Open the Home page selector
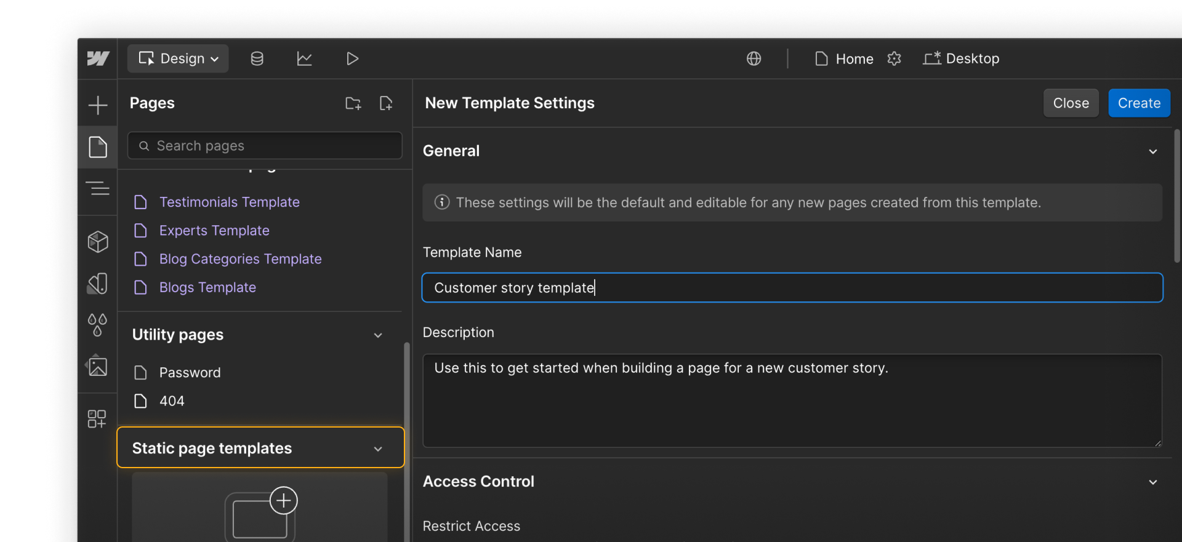This screenshot has height=542, width=1182. 844,58
